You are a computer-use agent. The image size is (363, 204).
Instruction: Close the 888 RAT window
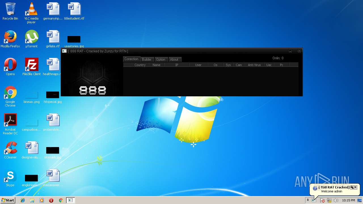click(299, 51)
